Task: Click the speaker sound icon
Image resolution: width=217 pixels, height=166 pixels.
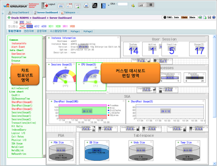Action: coord(132,5)
